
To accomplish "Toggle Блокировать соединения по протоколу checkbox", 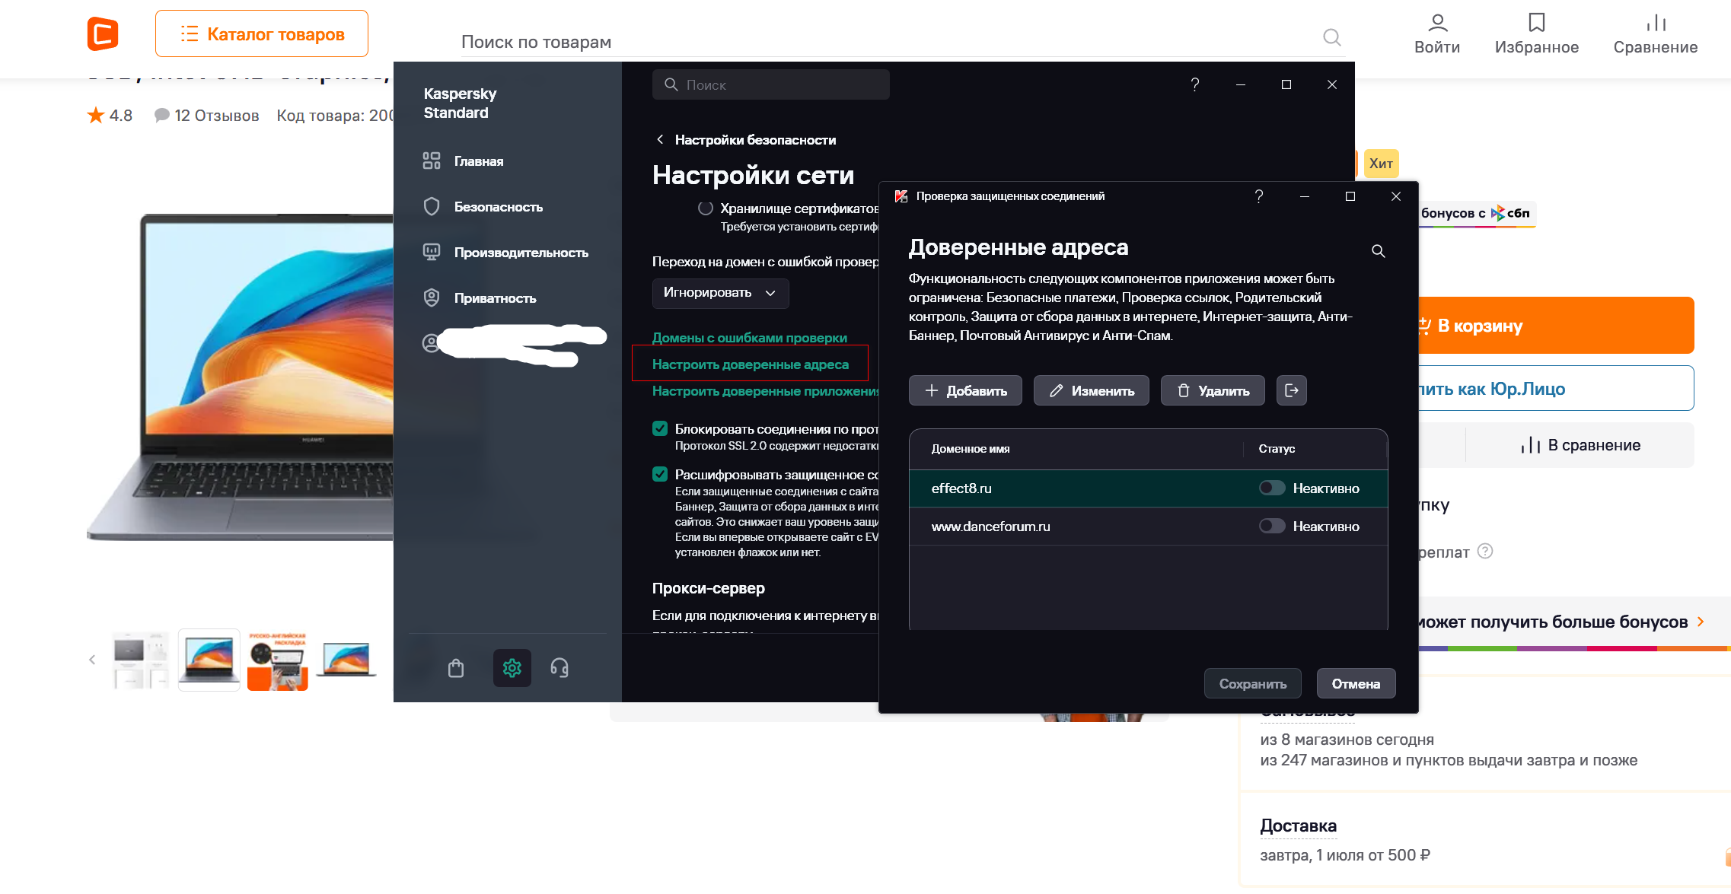I will coord(660,429).
